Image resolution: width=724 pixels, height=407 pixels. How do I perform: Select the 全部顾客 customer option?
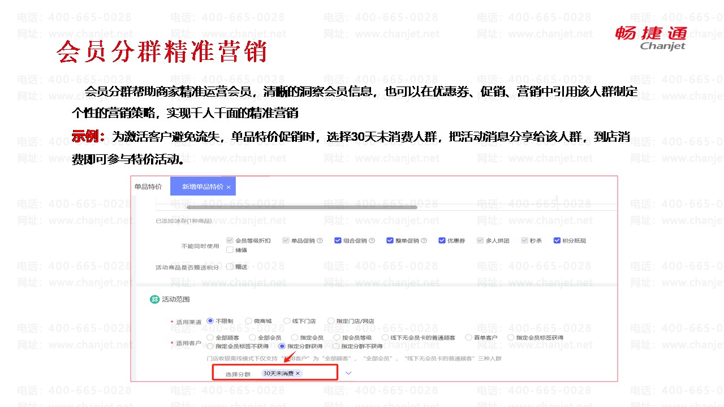coord(210,337)
